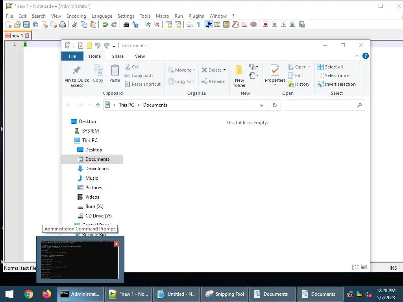Click Run macro multiple times icon
Image resolution: width=403 pixels, height=302 pixels.
coord(292,24)
